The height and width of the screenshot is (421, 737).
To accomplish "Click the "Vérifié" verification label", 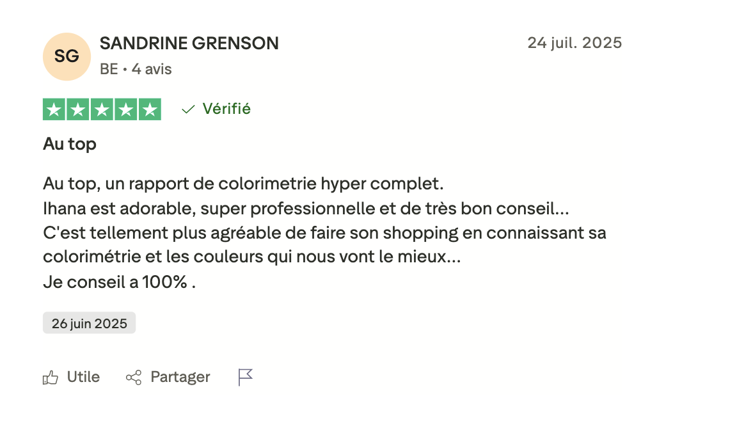I will point(226,109).
